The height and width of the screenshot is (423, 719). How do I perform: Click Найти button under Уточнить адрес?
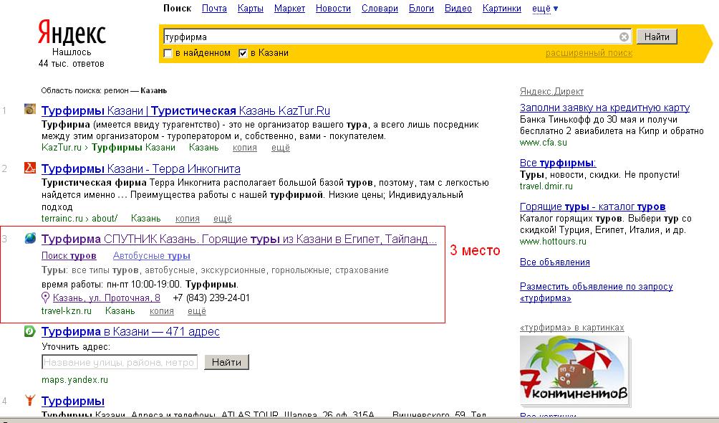pos(226,362)
